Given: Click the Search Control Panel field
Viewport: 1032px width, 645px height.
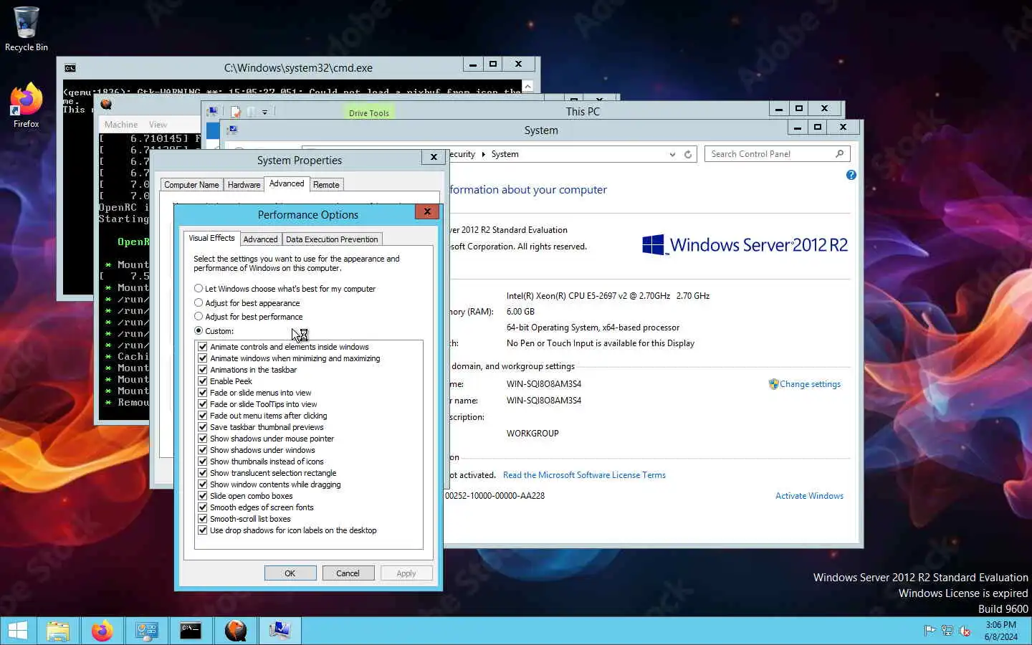Looking at the screenshot, I should [770, 154].
